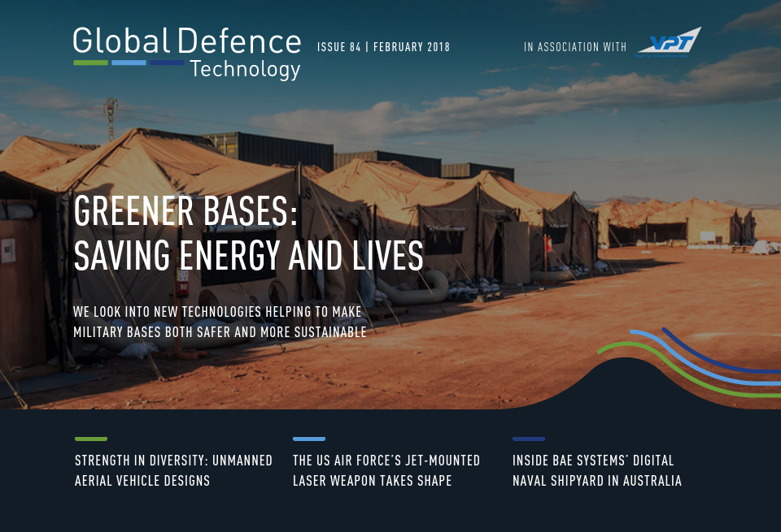Screen dimensions: 781x532
Task: Open Strength in Diversity: UAV designs article
Action: [174, 471]
